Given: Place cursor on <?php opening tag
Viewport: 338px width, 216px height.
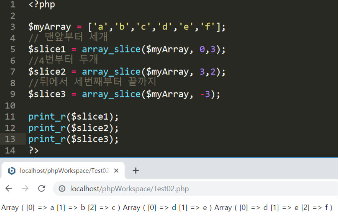Looking at the screenshot, I should click(42, 5).
